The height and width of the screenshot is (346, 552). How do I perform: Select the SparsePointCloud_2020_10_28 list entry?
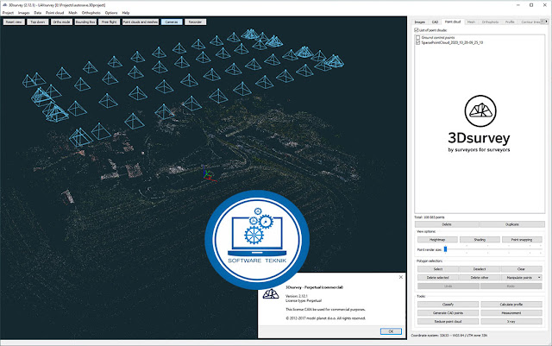(452, 42)
